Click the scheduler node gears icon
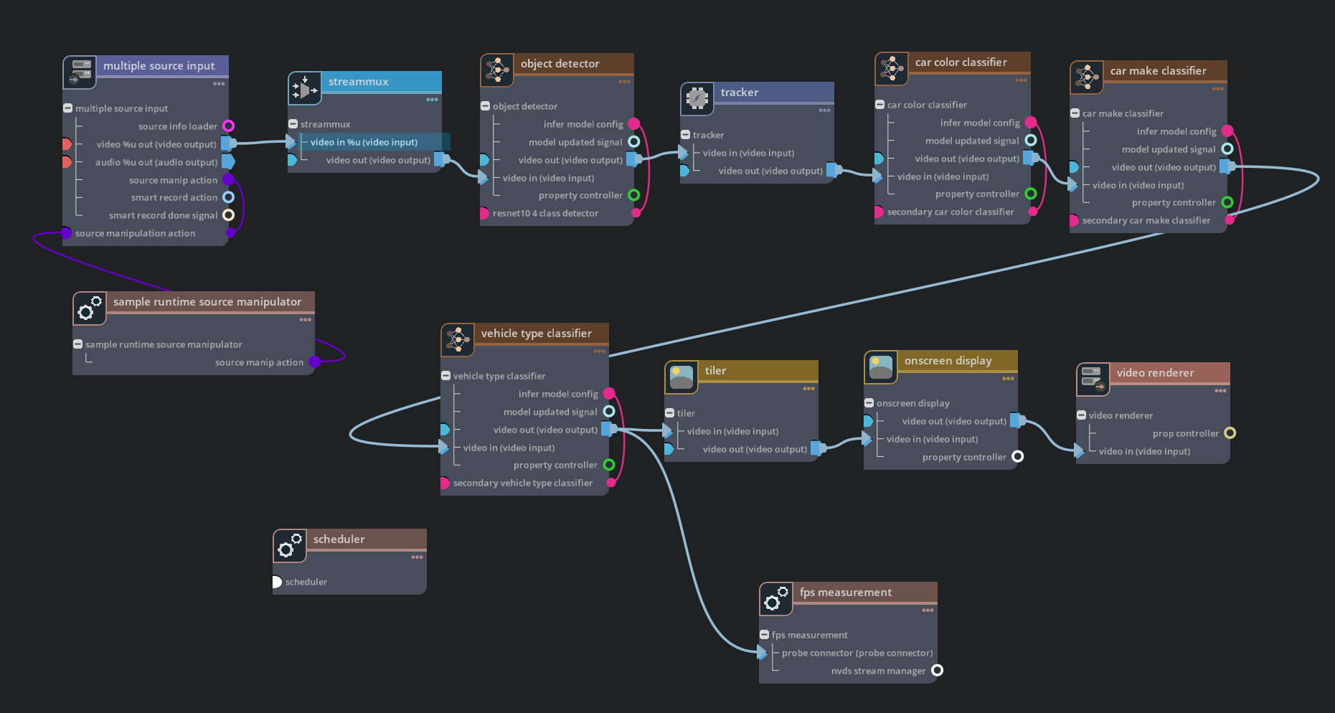 click(290, 546)
